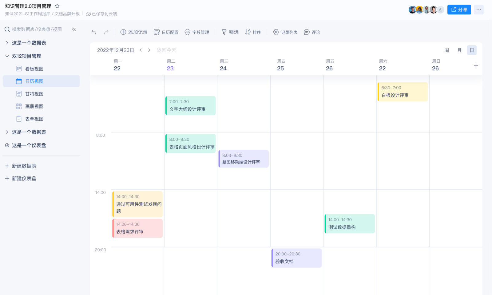The image size is (492, 295).
Task: Open 看板视图 in the sidebar
Action: tap(34, 69)
